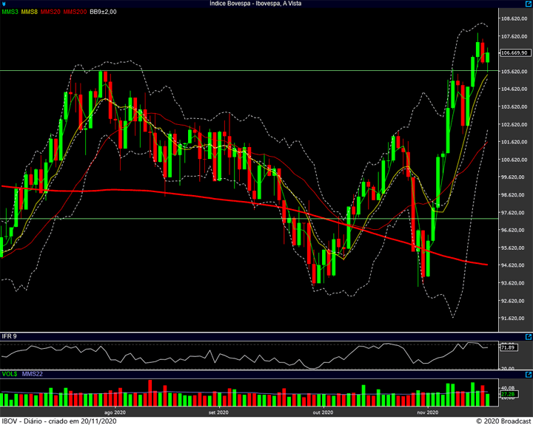Click the pin icon in top-left corner
This screenshot has width=533, height=425.
(4, 4)
